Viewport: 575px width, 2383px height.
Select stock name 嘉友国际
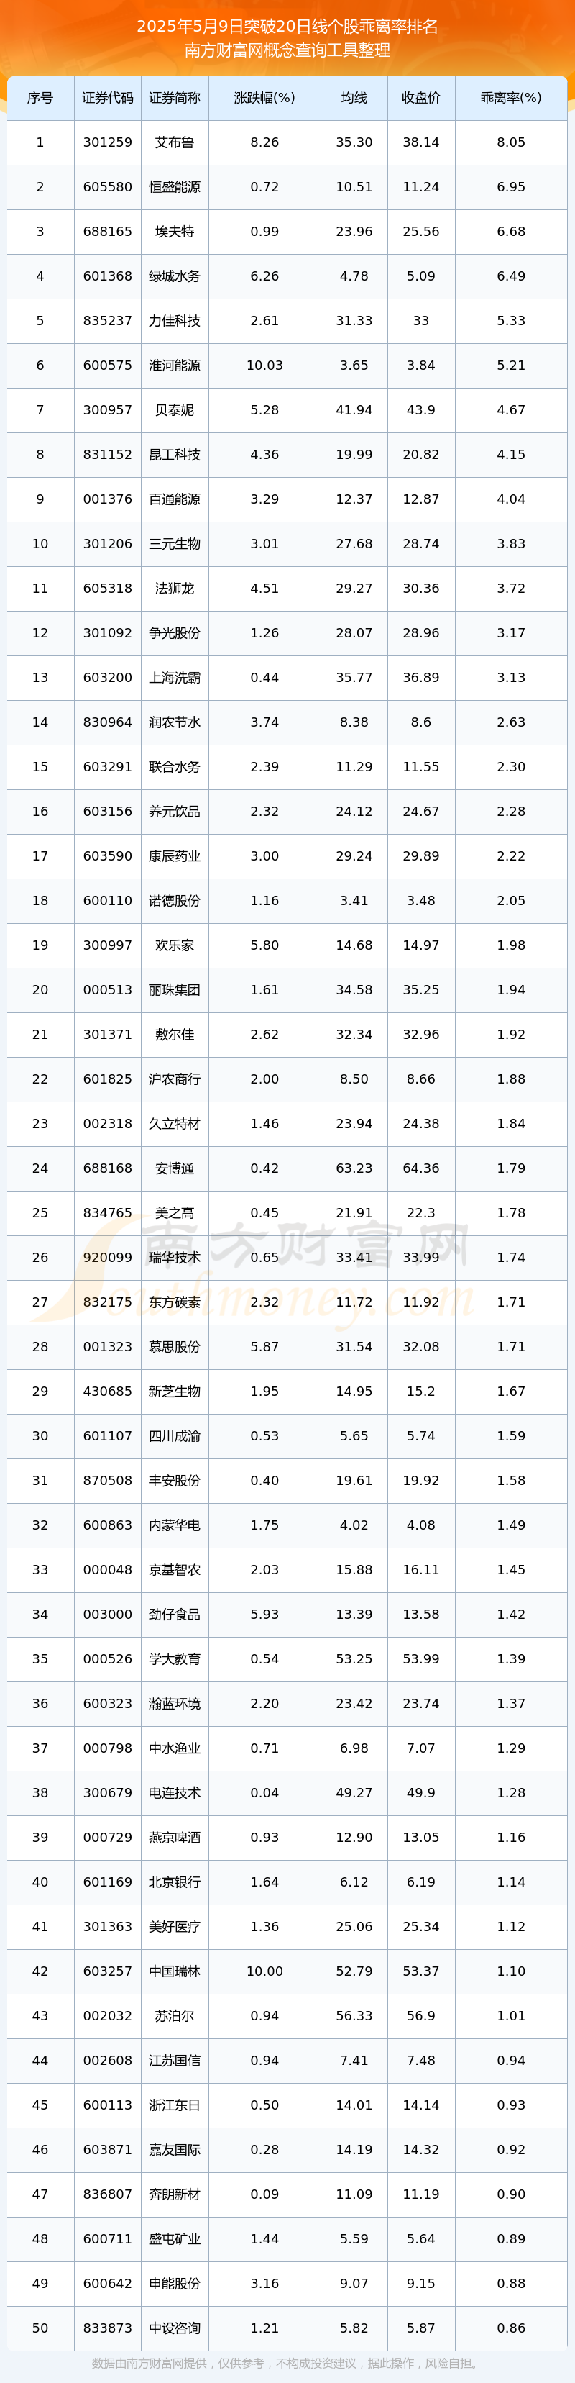click(175, 2149)
